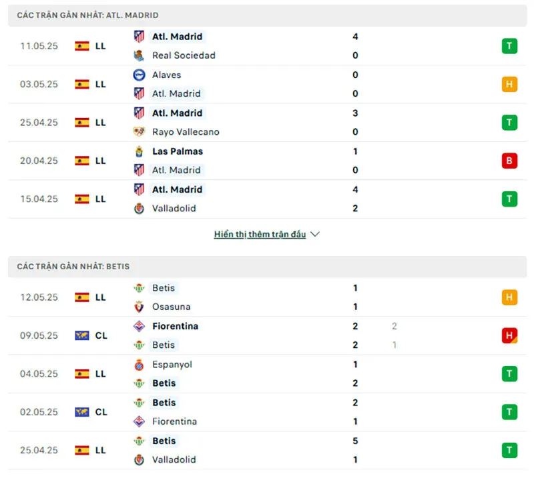Click the Spain flag on the 11.05.25 match
The height and width of the screenshot is (480, 534).
click(82, 46)
